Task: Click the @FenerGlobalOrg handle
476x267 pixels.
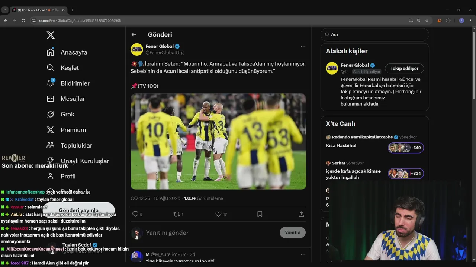Action: click(164, 53)
